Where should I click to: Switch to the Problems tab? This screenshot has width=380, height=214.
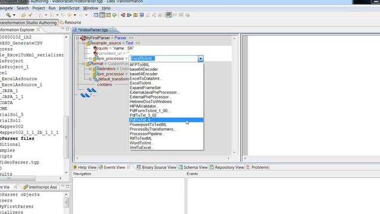(257, 168)
